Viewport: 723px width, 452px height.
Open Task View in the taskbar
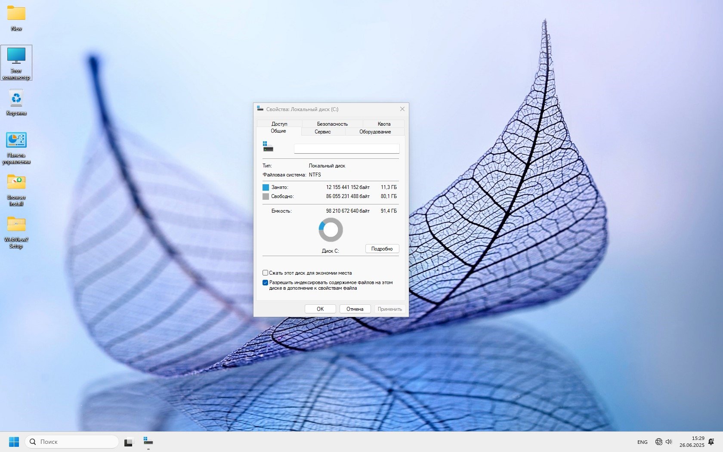tap(128, 442)
